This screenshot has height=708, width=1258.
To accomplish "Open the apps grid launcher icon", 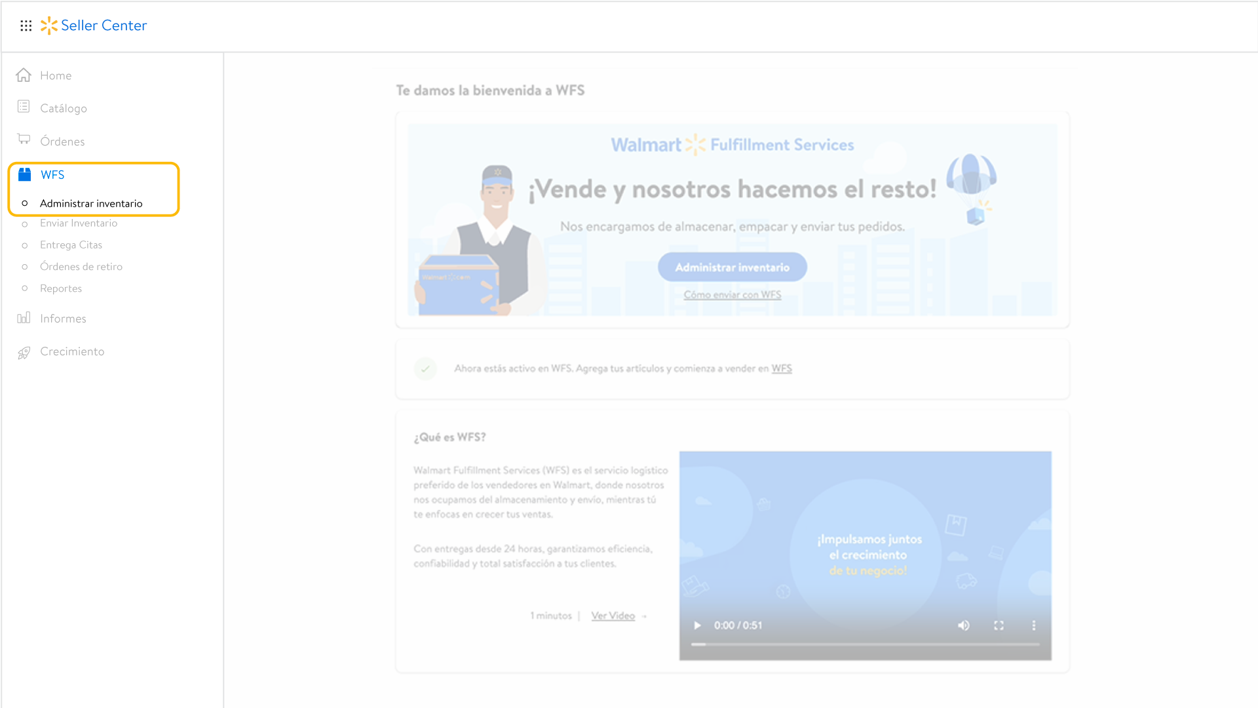I will [26, 26].
